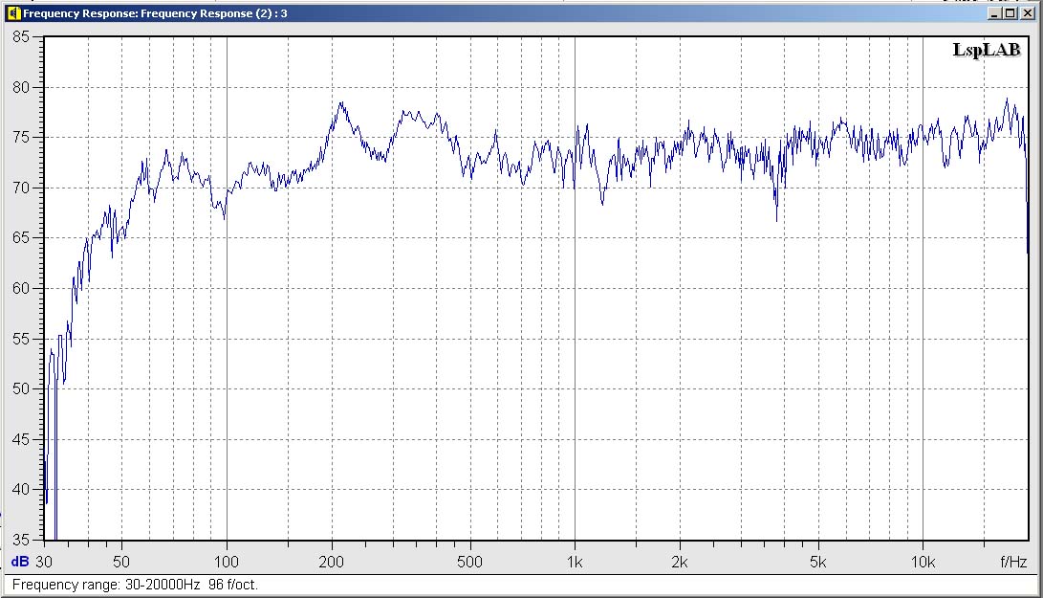The image size is (1043, 598).
Task: Click the 40 dB level axis label
Action: click(21, 490)
